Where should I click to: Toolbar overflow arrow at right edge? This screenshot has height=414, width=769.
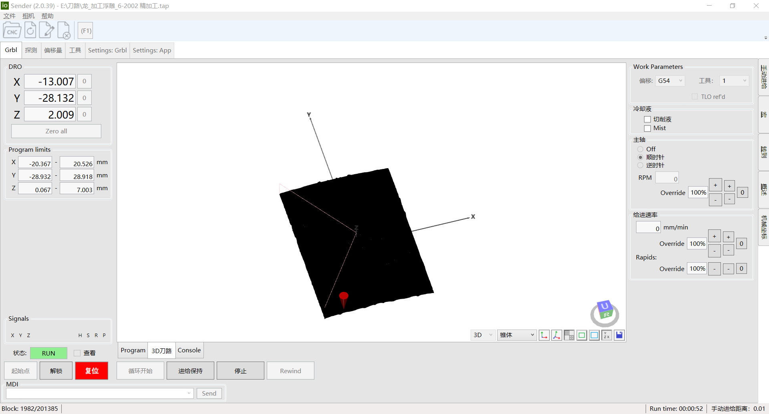click(765, 38)
